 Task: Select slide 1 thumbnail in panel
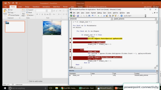(15, 26)
